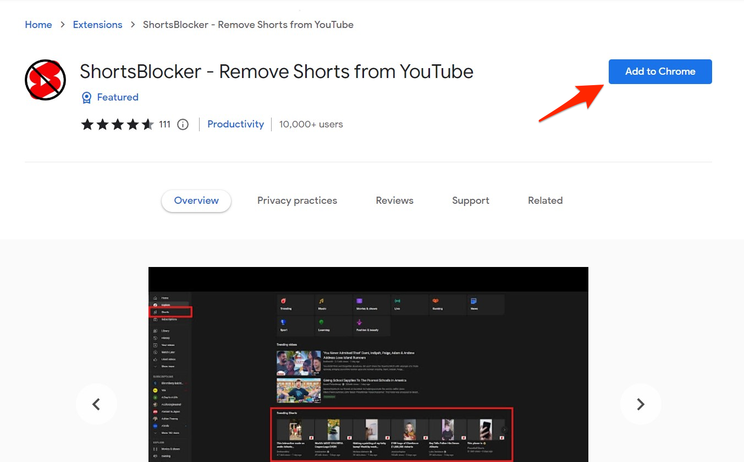Click the half-filled fifth star

pyautogui.click(x=147, y=124)
